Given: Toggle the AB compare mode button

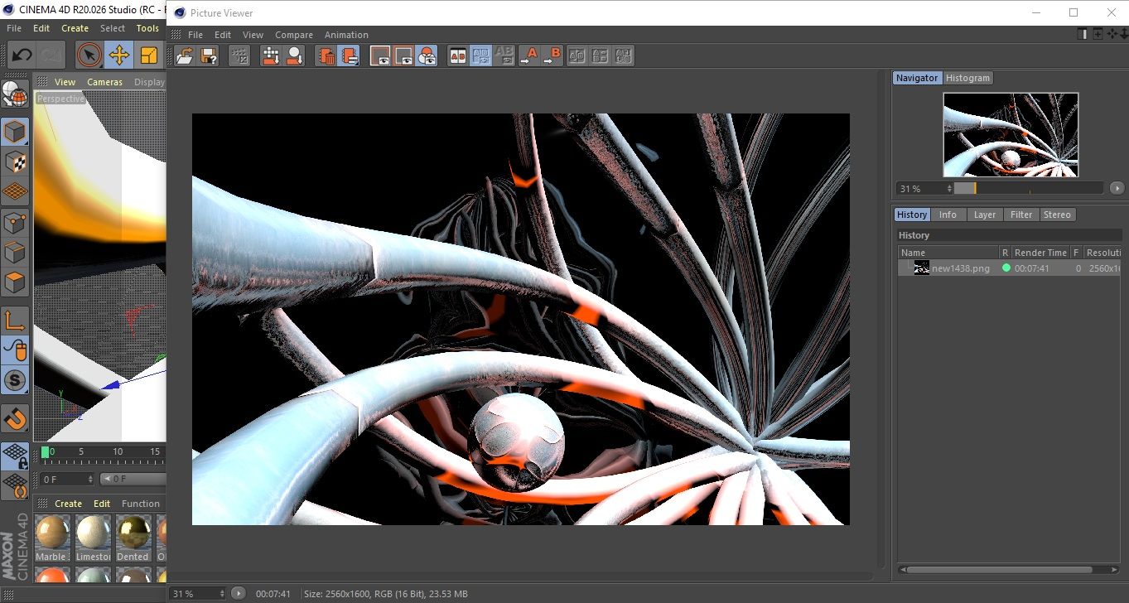Looking at the screenshot, I should pyautogui.click(x=457, y=56).
